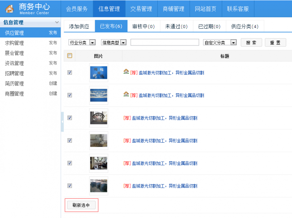The width and height of the screenshot is (292, 218).
Task: Uncheck the first listing's row checkbox
Action: point(69,73)
